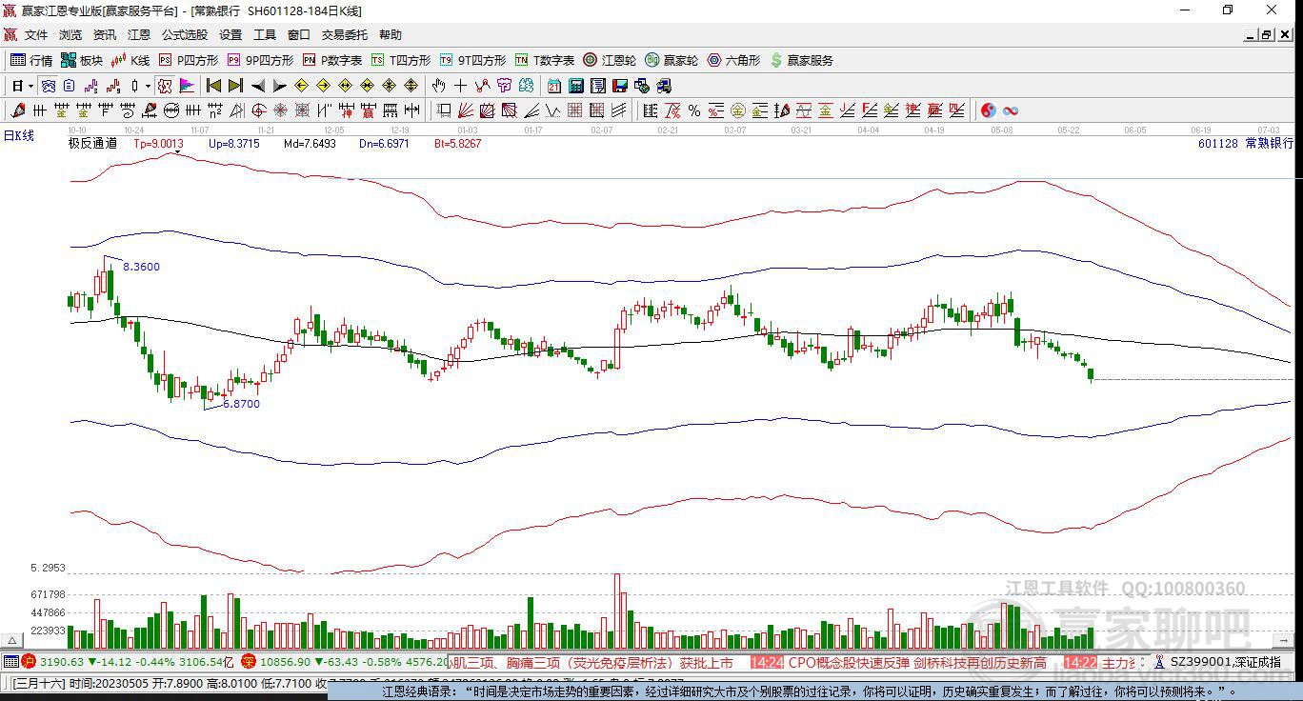Select the hand pan tool

click(438, 86)
